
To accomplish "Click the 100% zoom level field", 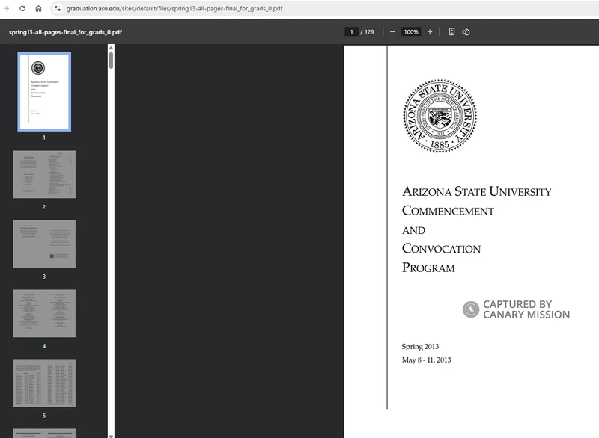I will [x=411, y=32].
